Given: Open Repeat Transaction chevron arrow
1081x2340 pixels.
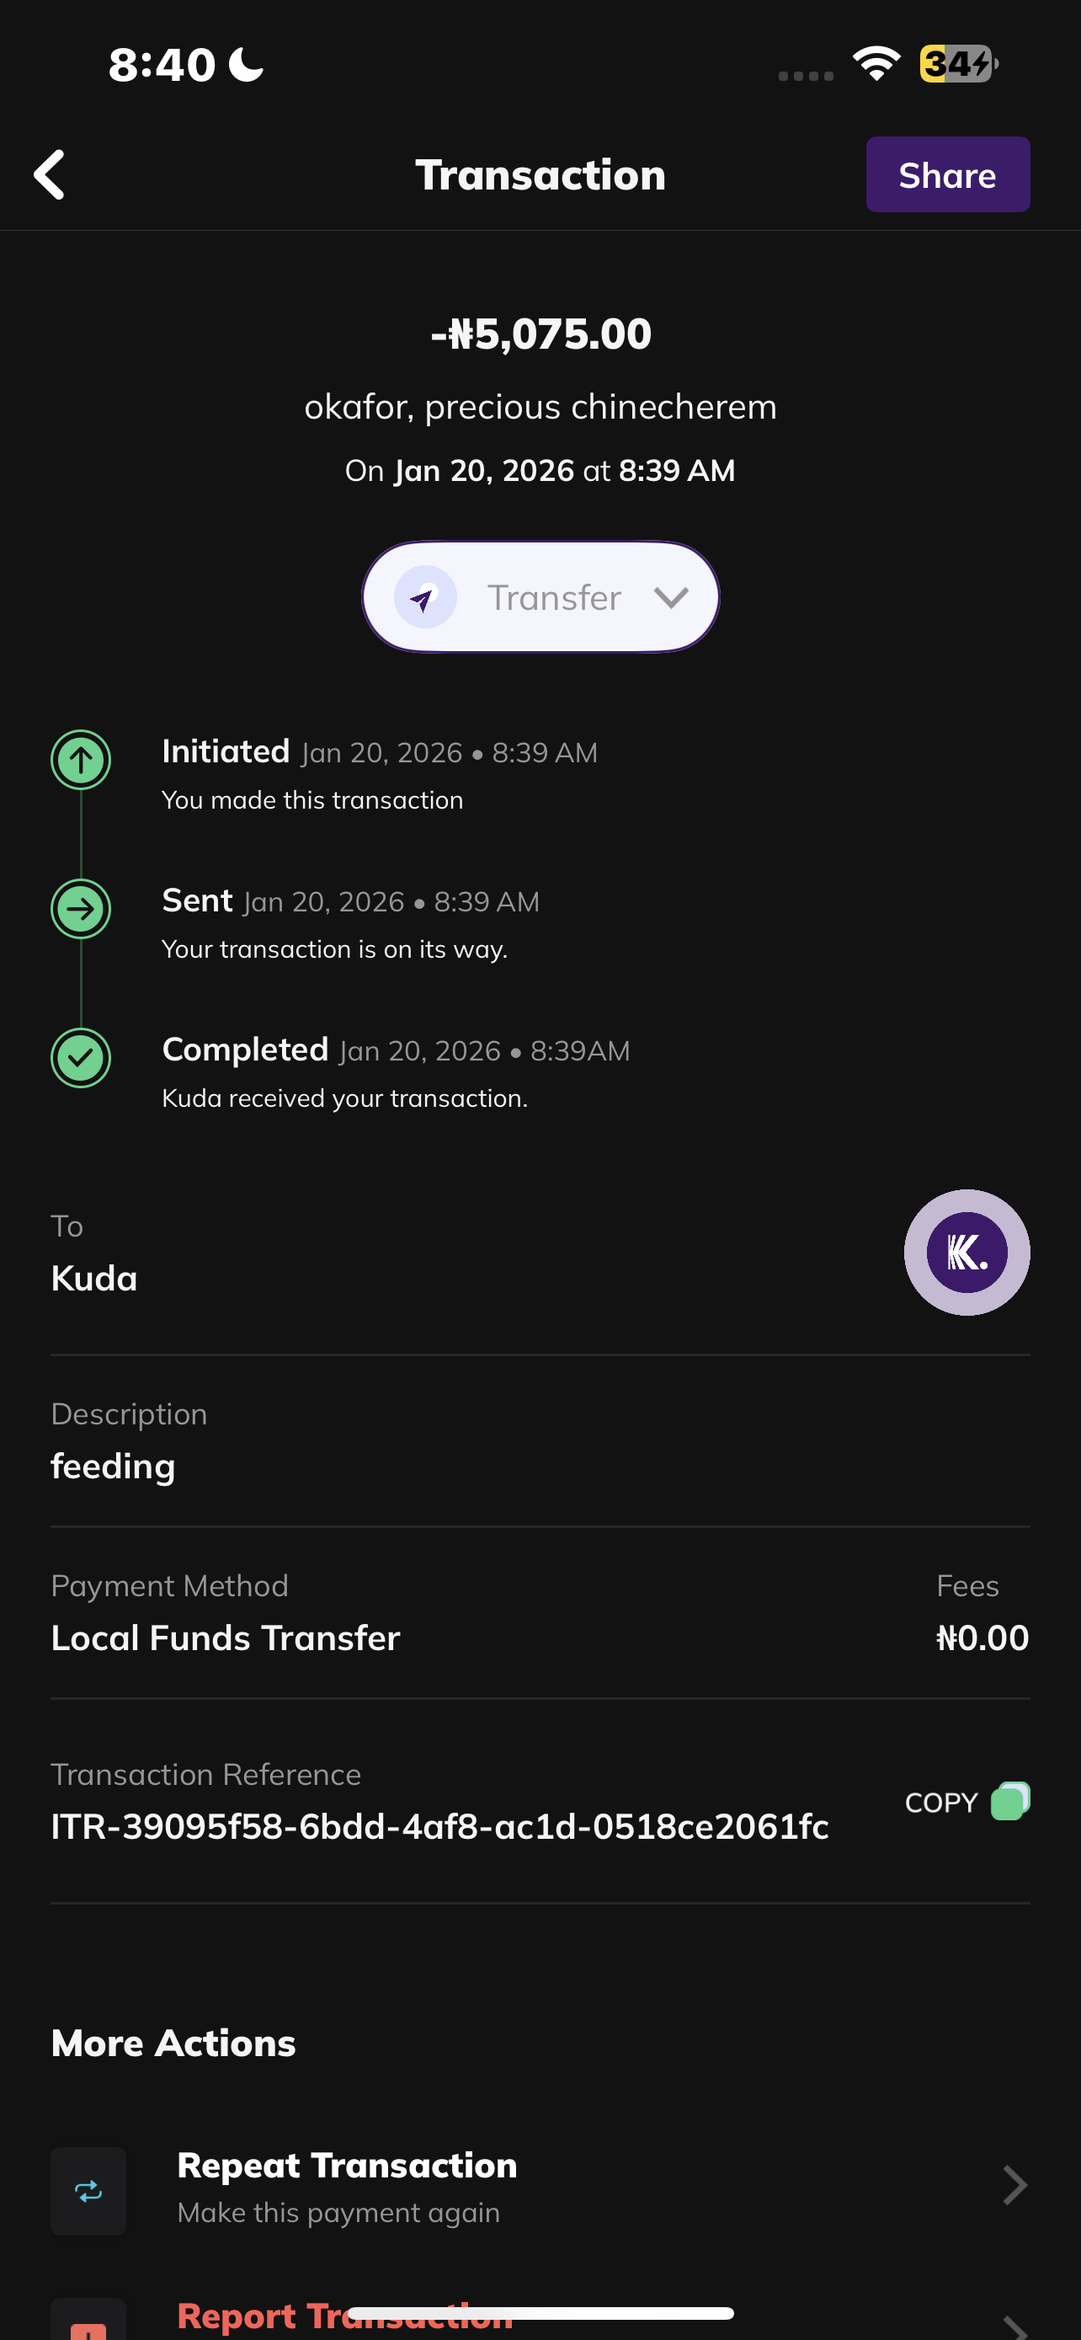Looking at the screenshot, I should point(1014,2186).
